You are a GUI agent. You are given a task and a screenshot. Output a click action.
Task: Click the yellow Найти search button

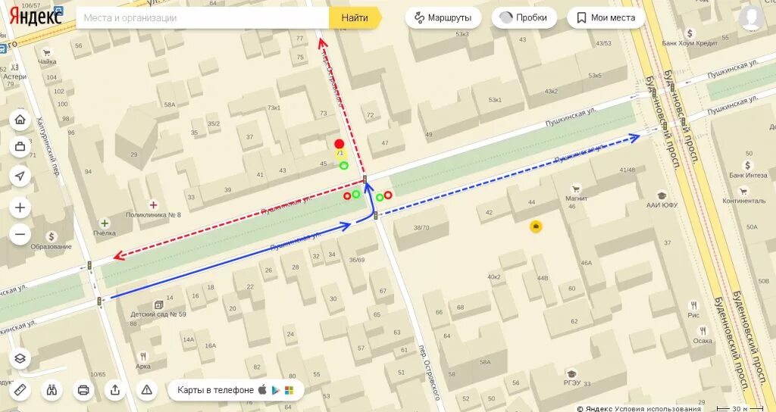355,18
